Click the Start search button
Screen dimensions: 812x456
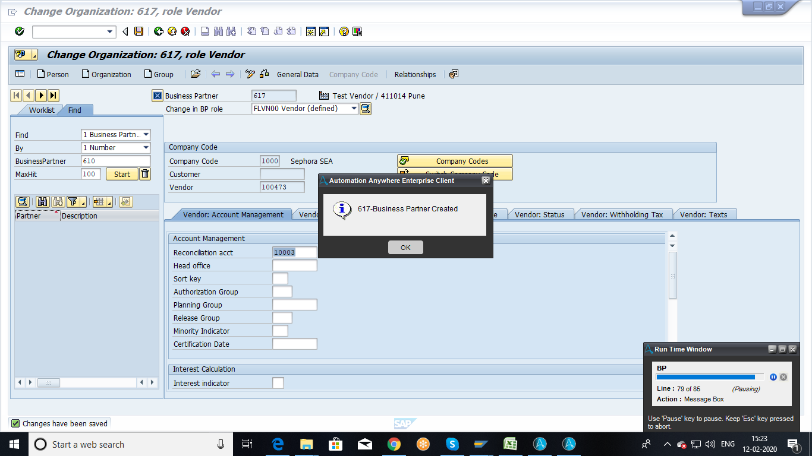tap(122, 174)
